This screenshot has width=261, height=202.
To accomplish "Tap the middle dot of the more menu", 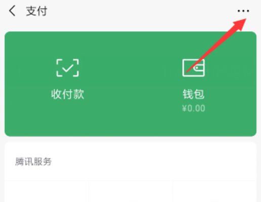I will 243,11.
